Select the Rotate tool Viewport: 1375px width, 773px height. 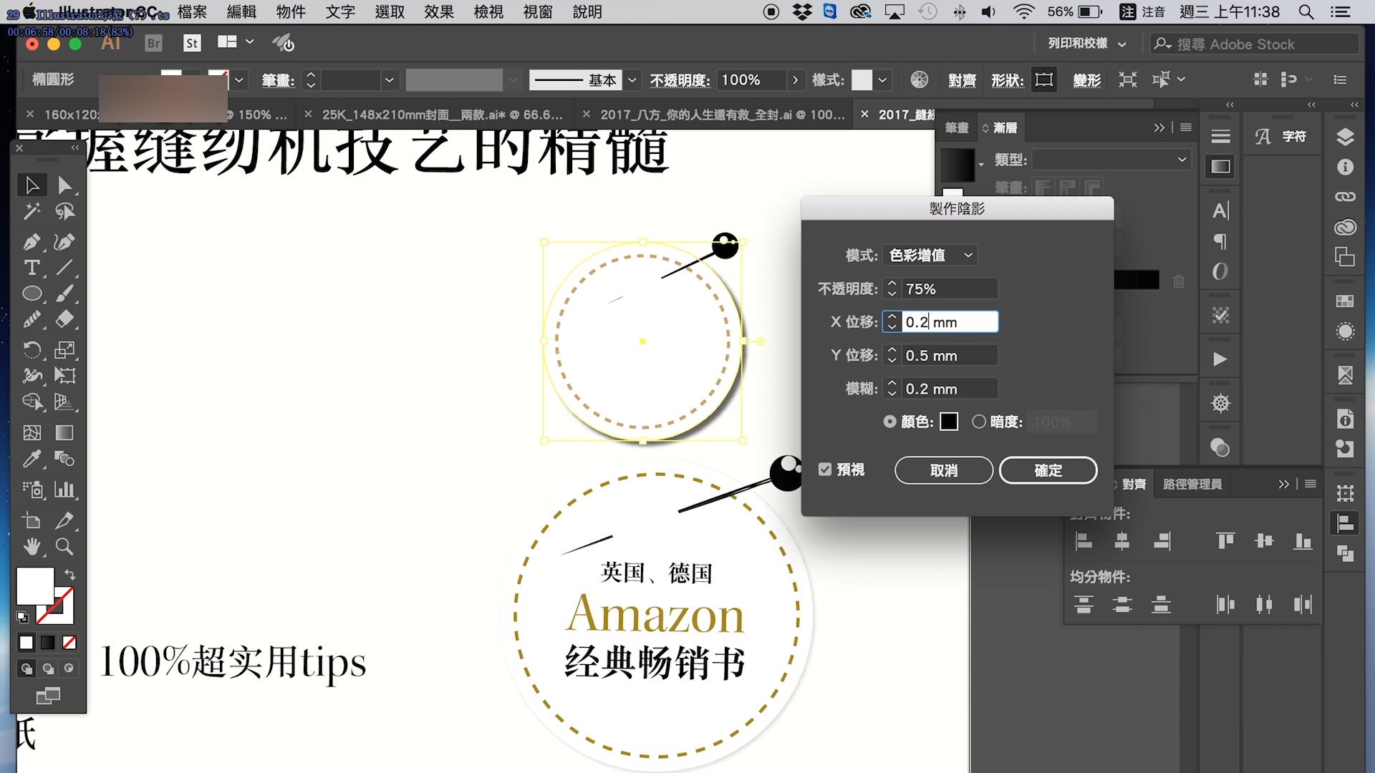point(32,350)
